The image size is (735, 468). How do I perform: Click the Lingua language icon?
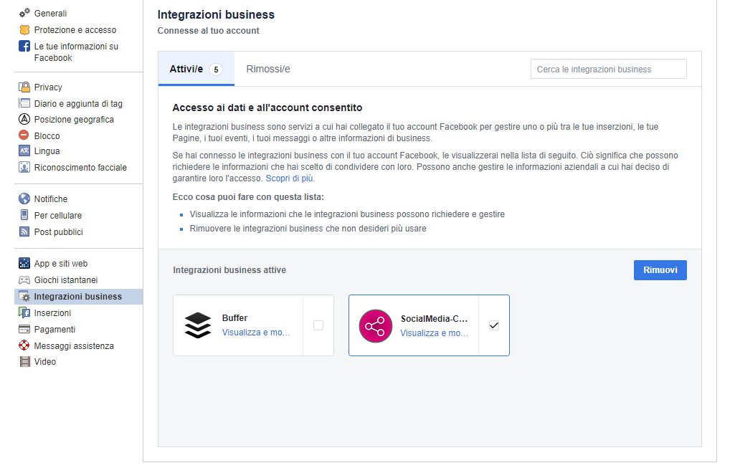tap(26, 151)
